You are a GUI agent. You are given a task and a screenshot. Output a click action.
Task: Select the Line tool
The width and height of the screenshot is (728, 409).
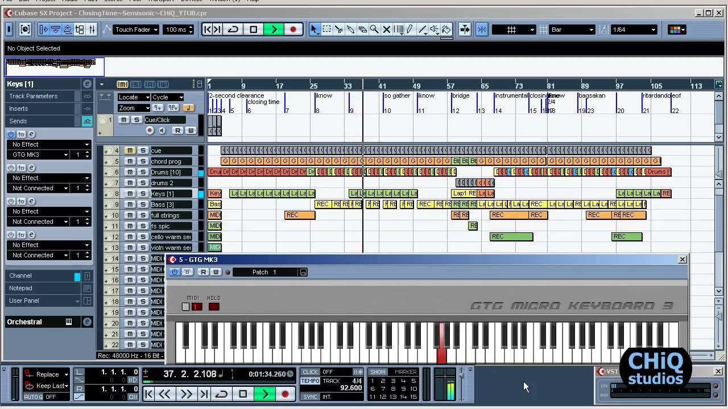422,30
